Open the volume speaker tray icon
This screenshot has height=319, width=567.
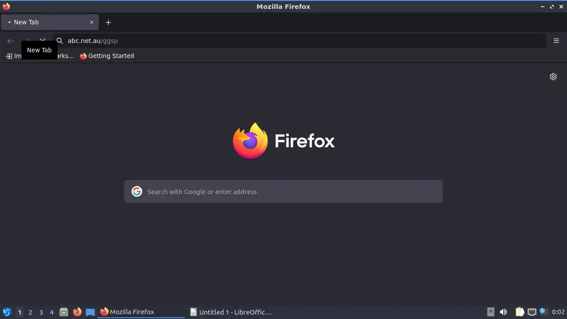point(503,312)
